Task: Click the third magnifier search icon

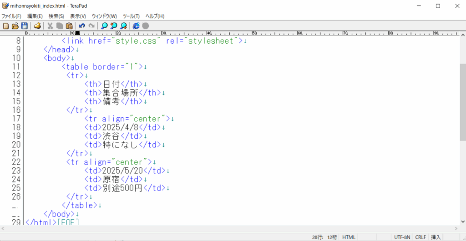Action: pos(123,25)
